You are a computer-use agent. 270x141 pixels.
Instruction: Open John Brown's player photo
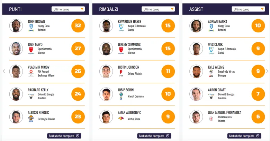pyautogui.click(x=16, y=26)
